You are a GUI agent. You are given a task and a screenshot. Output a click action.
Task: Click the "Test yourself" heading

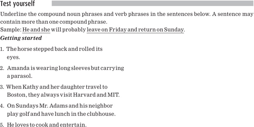point(18,4)
